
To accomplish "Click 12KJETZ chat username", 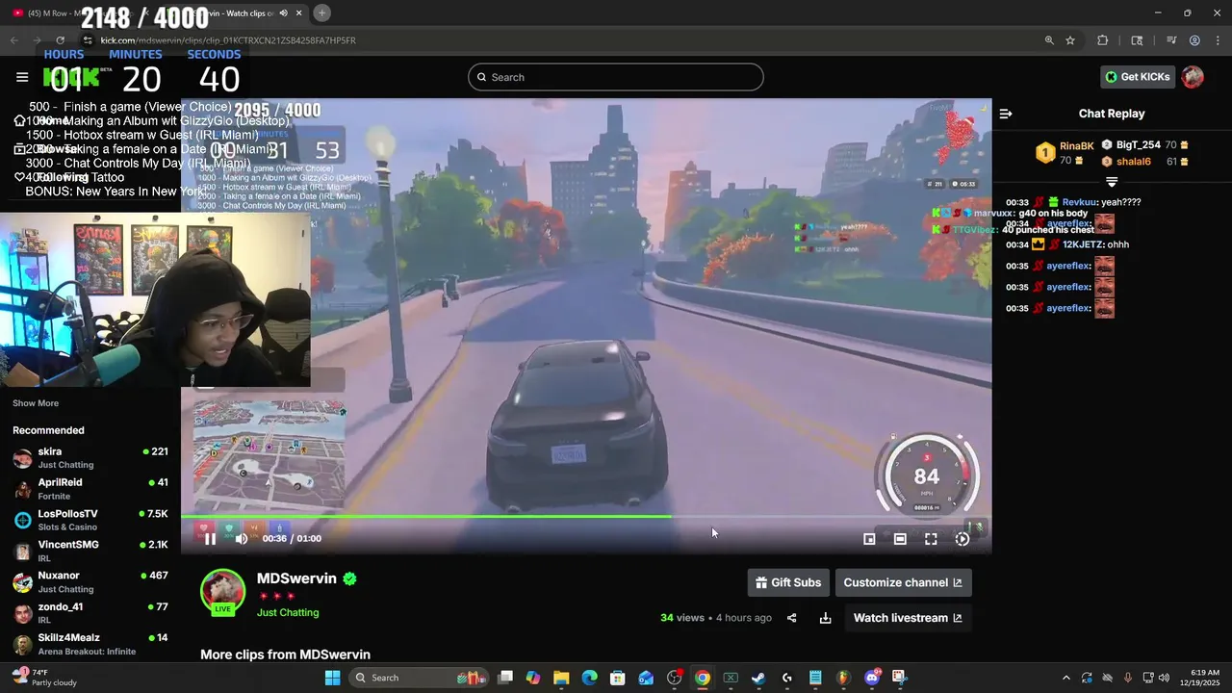I will (1083, 244).
